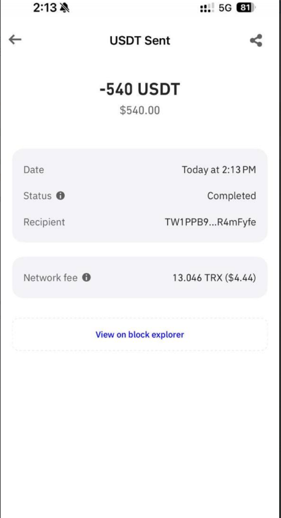Tap the Date row label
This screenshot has height=518, width=281.
coord(34,170)
